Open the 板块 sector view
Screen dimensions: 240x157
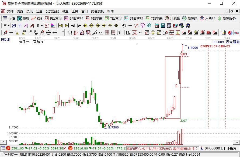pos(23,18)
